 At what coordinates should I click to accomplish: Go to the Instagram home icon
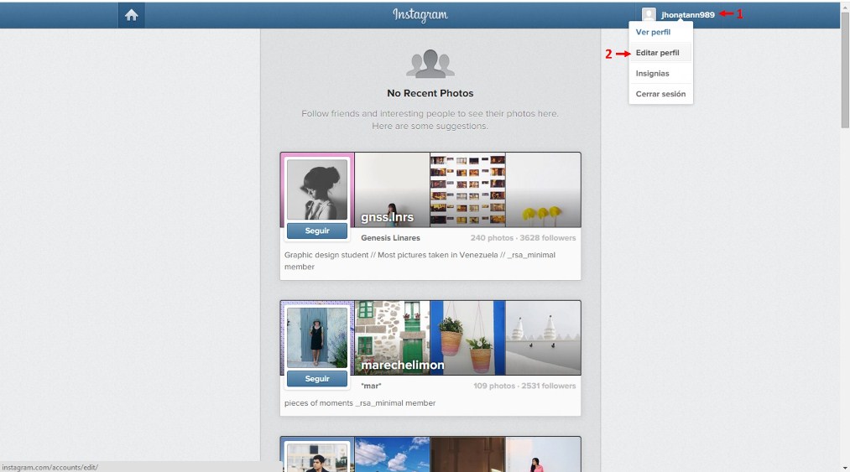131,15
